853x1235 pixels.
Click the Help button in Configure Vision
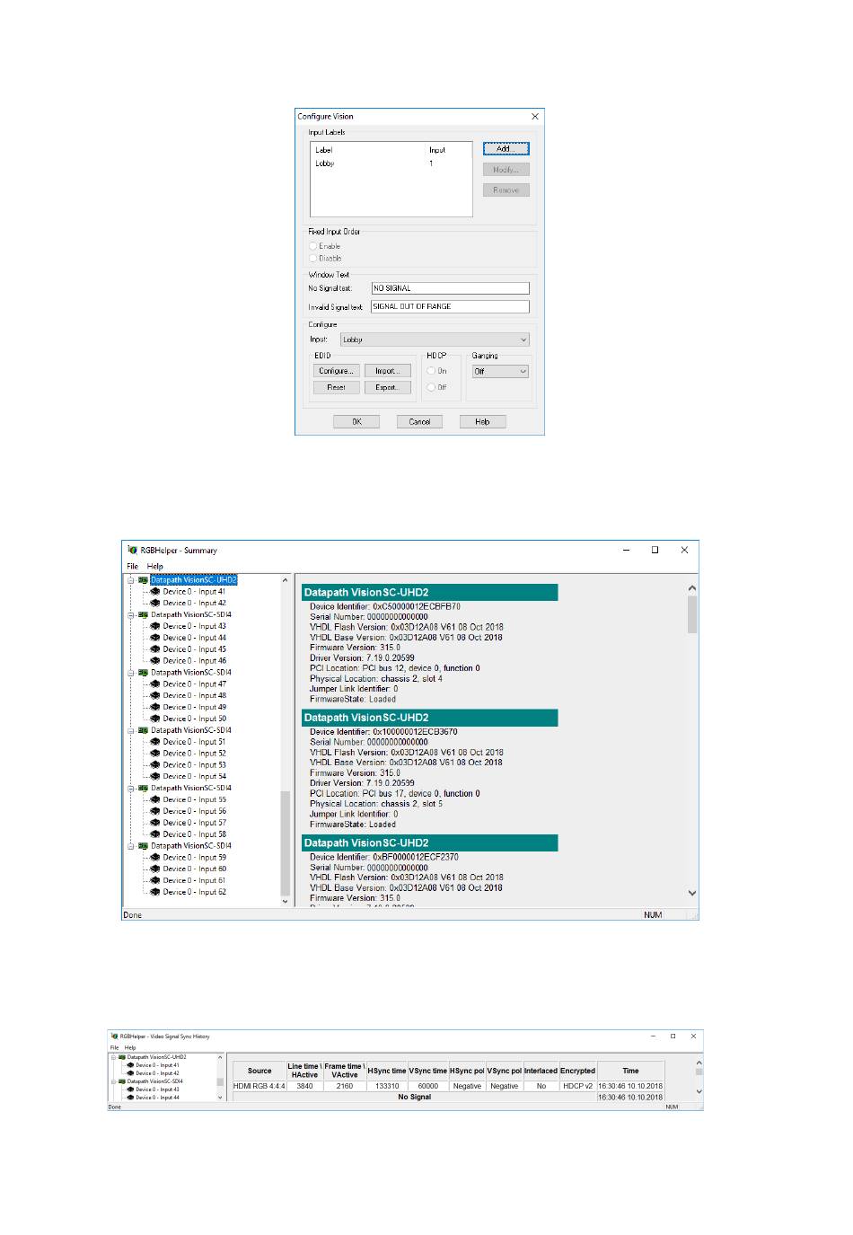(482, 421)
